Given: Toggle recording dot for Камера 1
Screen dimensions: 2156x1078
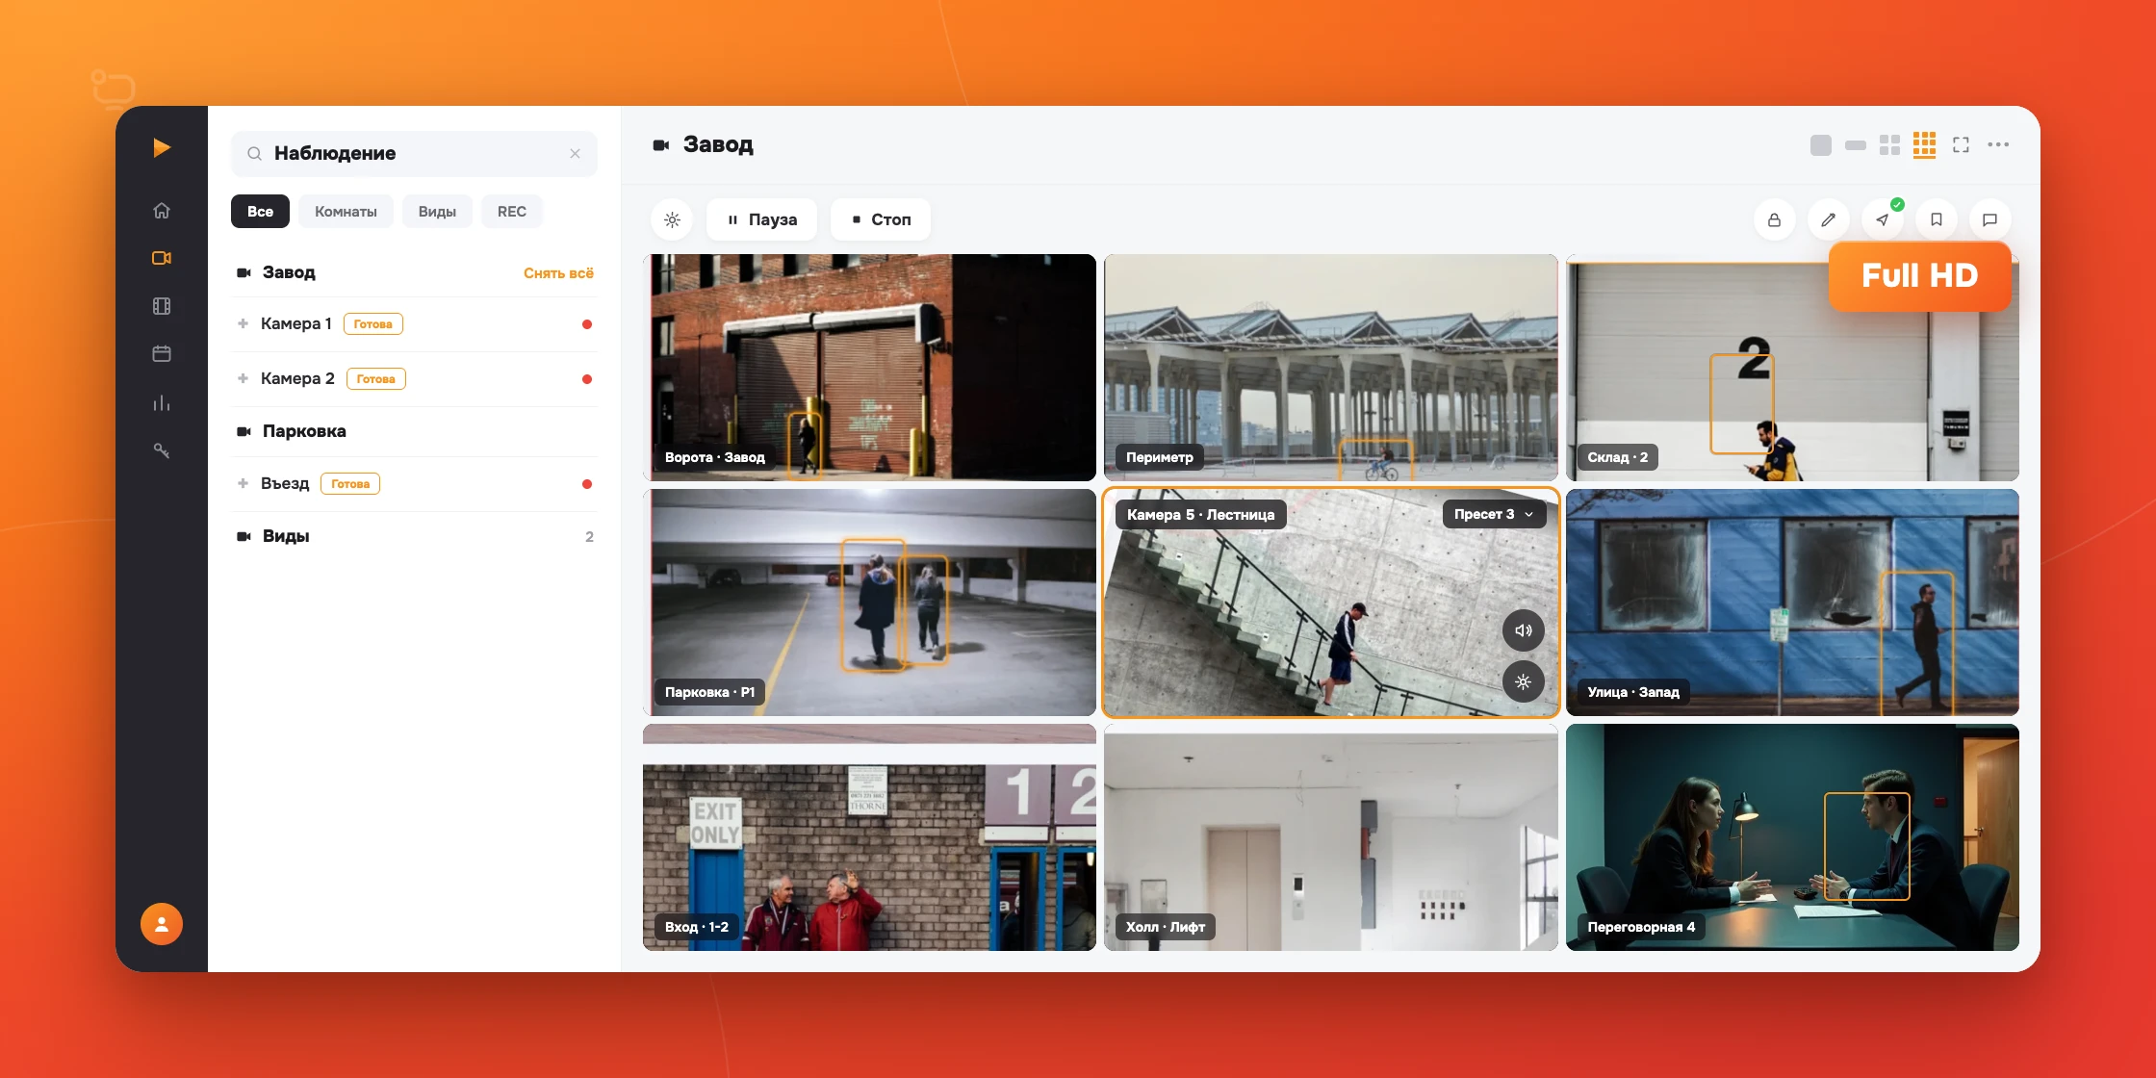Looking at the screenshot, I should [x=587, y=324].
